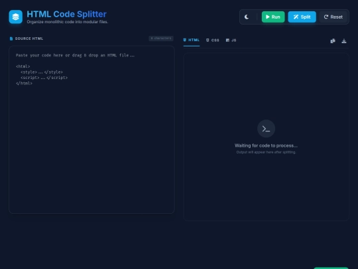
Task: Focus the Source HTML code textarea
Action: coord(91,130)
